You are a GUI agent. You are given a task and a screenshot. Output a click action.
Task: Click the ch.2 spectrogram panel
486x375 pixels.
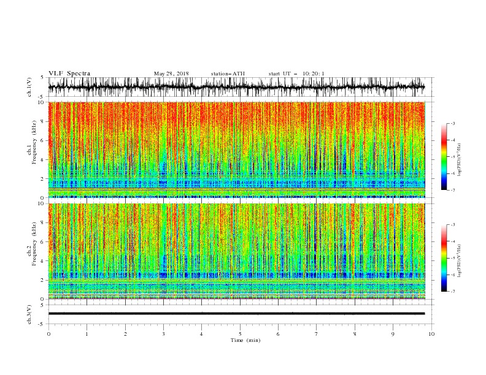tap(236, 251)
